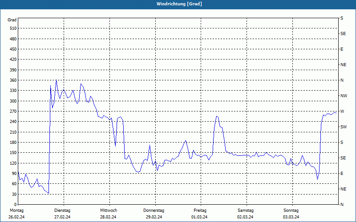Click the 'N' compass label at 0 level

(342, 205)
